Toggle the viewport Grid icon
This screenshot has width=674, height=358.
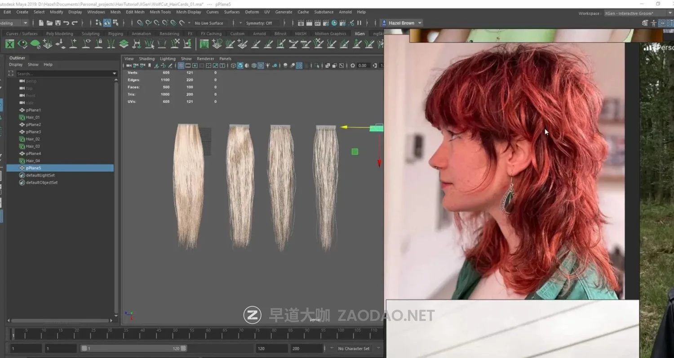tap(181, 66)
